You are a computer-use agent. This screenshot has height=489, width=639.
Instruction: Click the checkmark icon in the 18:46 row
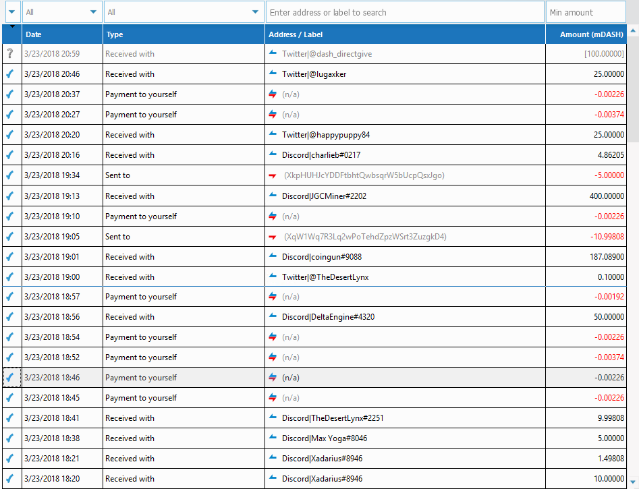(x=10, y=377)
